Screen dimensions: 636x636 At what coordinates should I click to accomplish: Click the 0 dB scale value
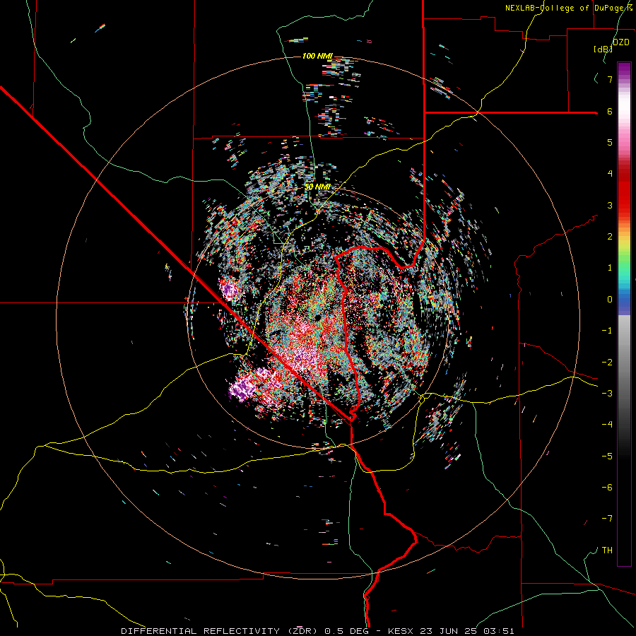click(x=610, y=300)
